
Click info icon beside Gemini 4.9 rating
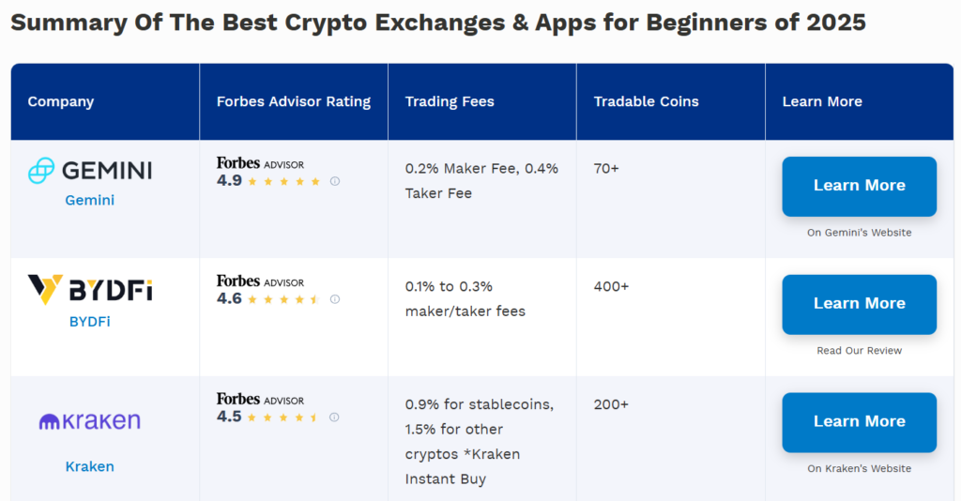coord(335,181)
